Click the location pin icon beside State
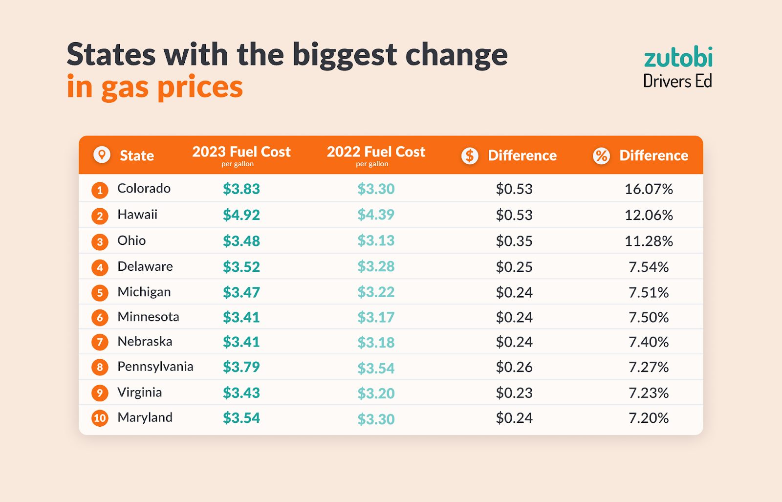The image size is (782, 502). 102,155
